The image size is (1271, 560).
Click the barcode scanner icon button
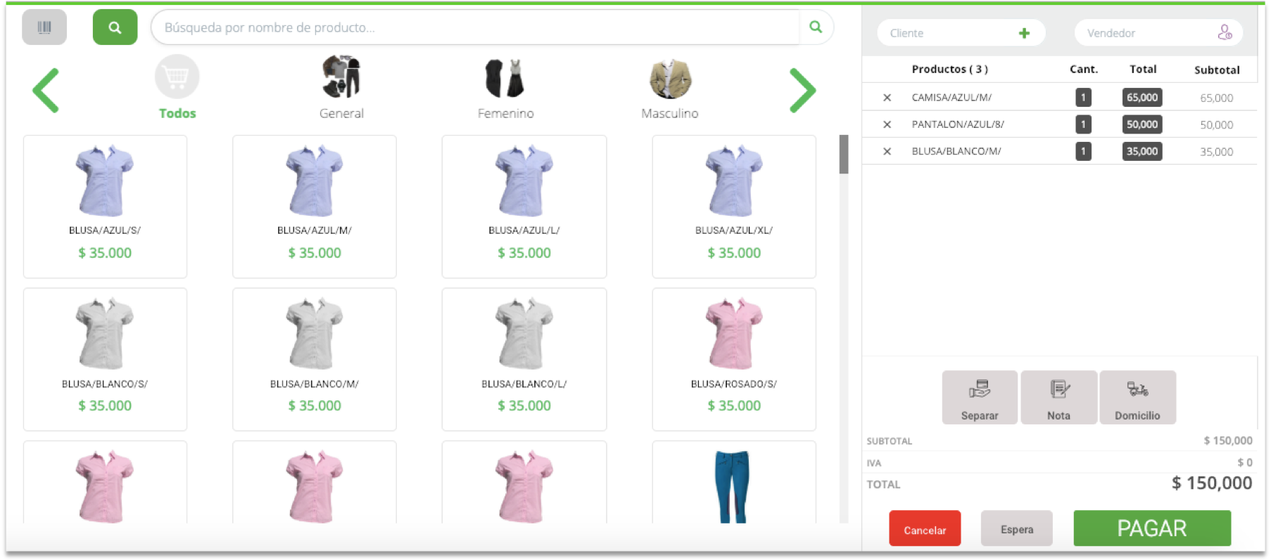[x=44, y=27]
